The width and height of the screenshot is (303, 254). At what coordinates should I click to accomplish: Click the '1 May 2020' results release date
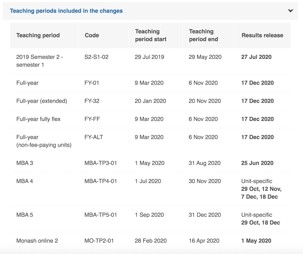[x=256, y=241]
